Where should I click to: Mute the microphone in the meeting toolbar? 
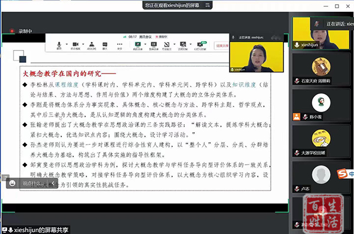pos(59,45)
